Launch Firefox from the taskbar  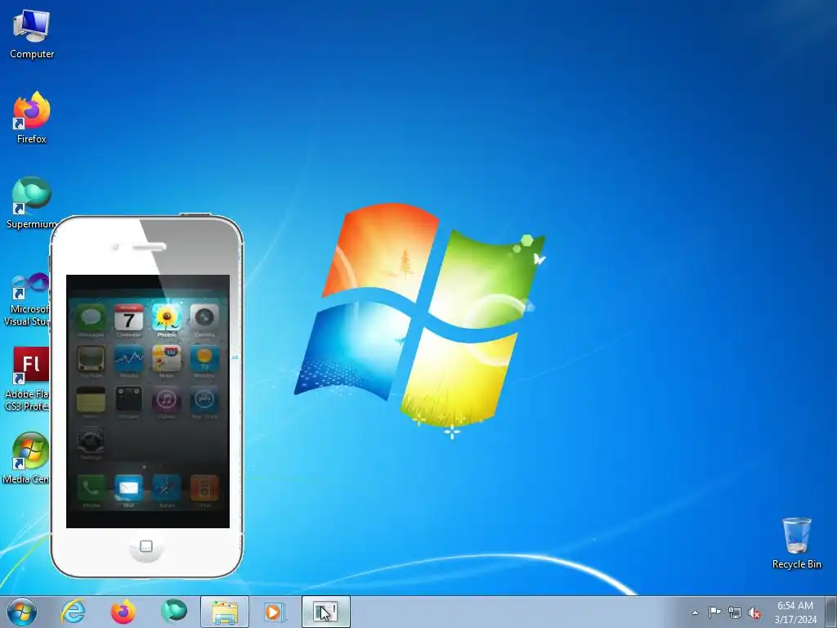[x=123, y=612]
